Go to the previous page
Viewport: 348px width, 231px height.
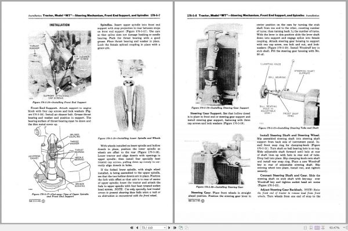(137, 228)
